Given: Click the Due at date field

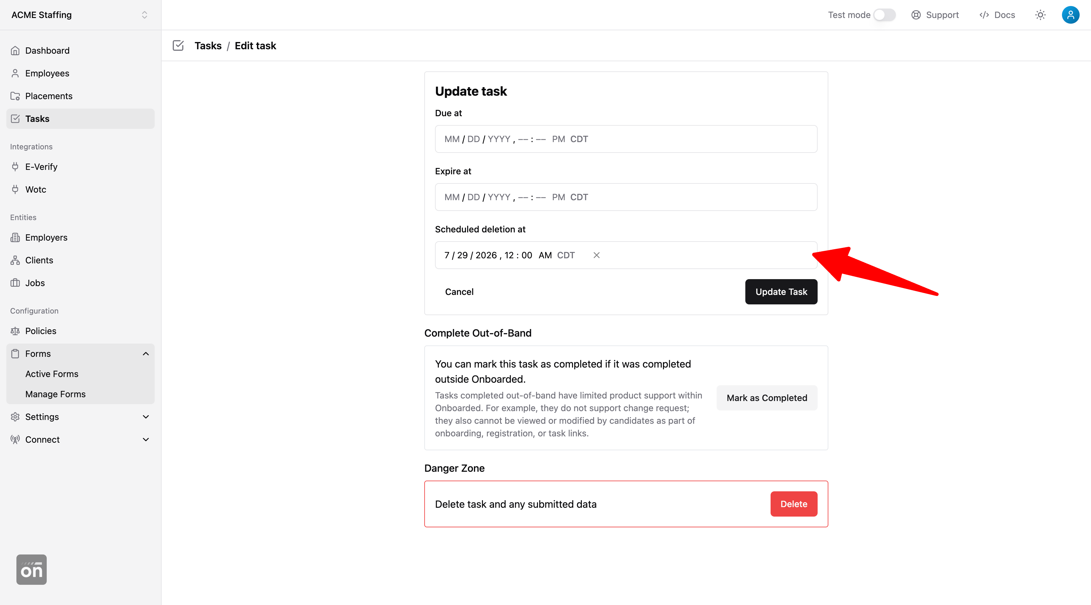Looking at the screenshot, I should tap(626, 139).
